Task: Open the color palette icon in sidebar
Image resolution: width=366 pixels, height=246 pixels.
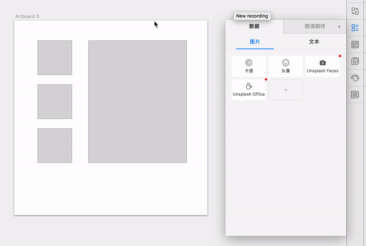Action: (355, 78)
